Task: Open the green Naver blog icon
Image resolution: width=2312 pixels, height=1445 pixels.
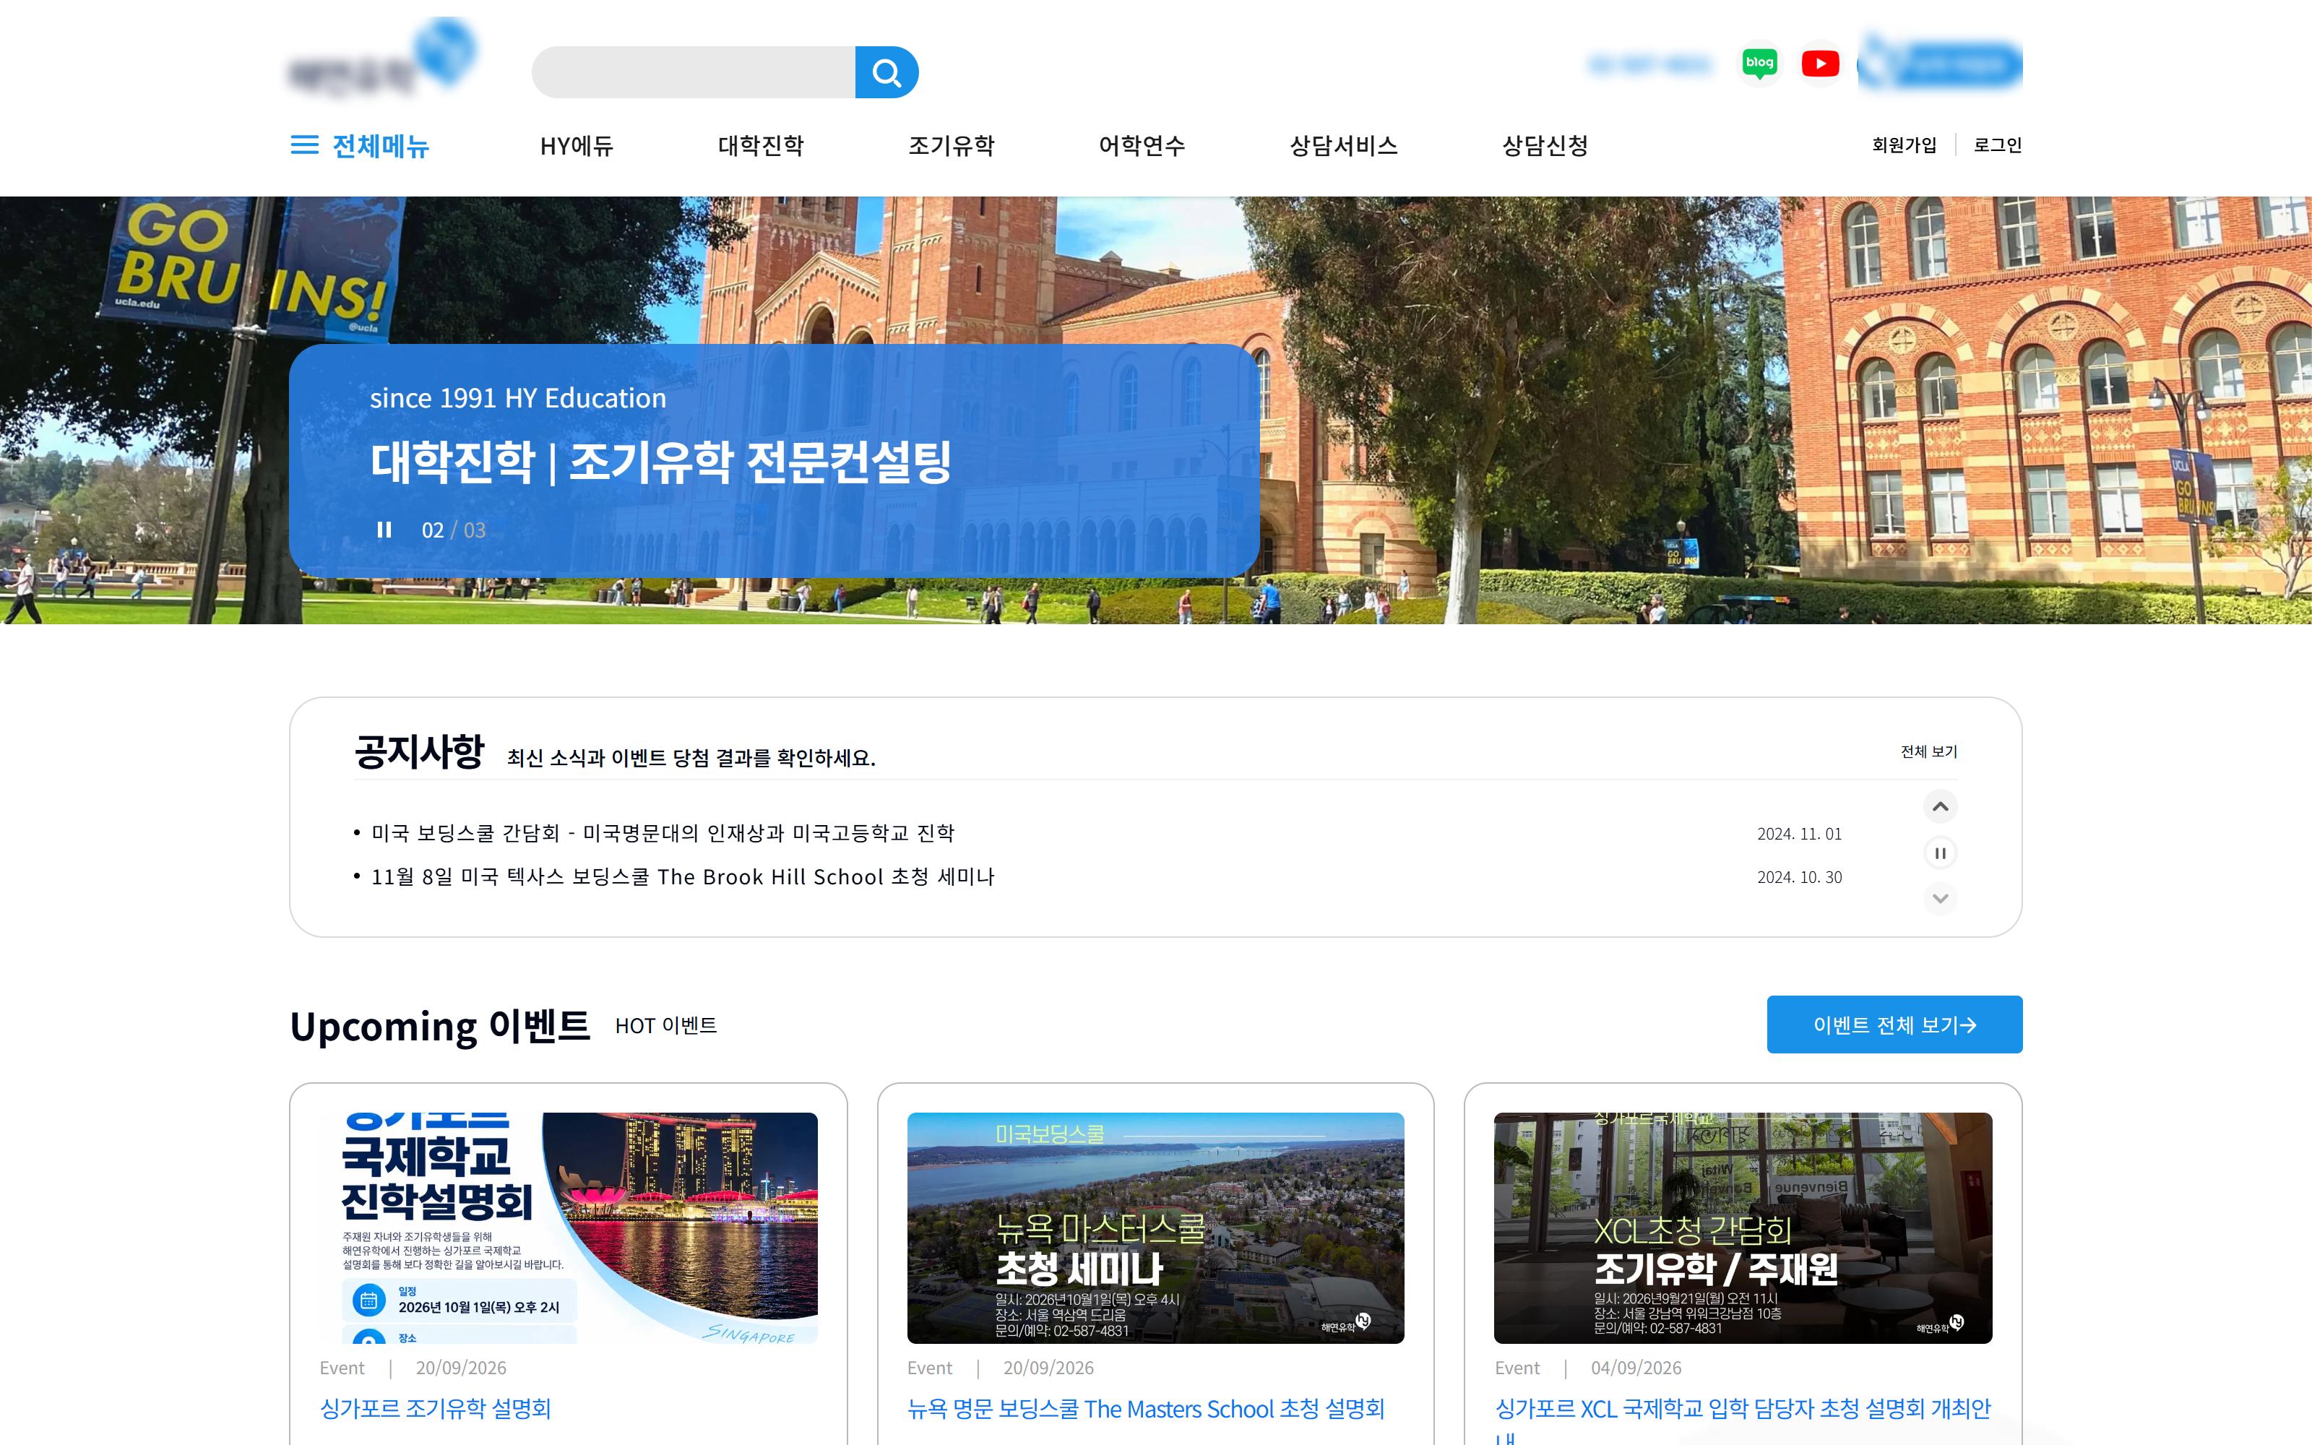Action: click(x=1759, y=64)
